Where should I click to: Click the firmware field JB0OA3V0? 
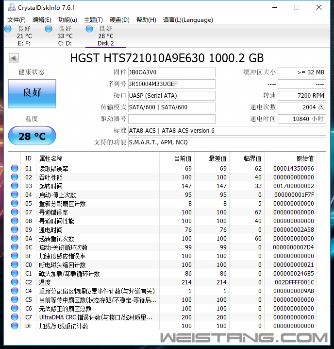172,72
